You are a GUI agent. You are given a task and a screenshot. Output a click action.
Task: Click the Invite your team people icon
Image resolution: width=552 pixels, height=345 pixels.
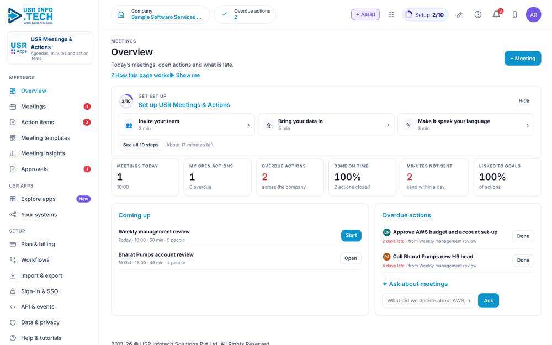click(x=129, y=125)
